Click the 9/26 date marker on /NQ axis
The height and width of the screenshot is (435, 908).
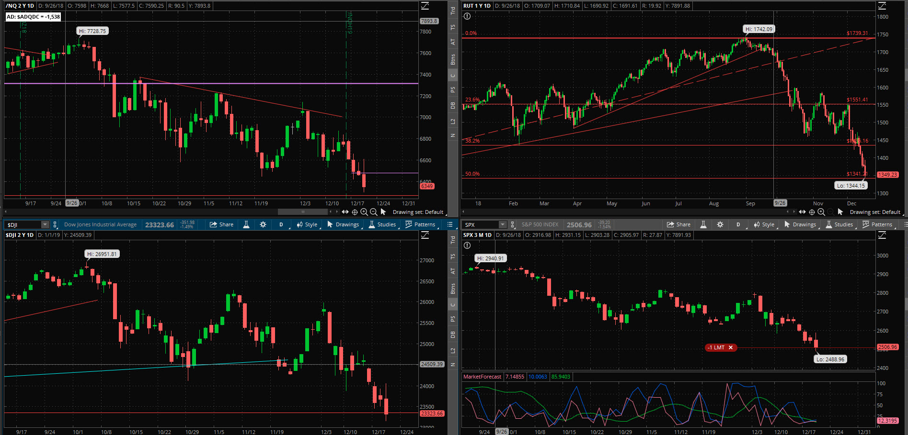(72, 203)
